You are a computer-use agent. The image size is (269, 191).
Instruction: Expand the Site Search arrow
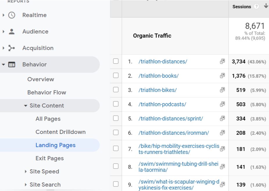tap(26, 185)
